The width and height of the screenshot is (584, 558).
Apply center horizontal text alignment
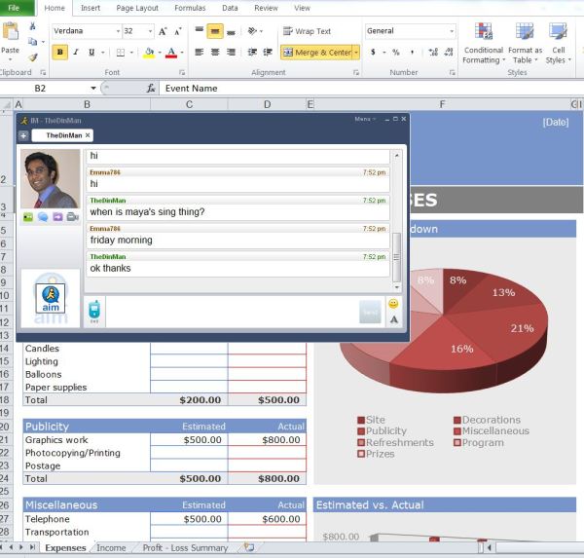(215, 53)
